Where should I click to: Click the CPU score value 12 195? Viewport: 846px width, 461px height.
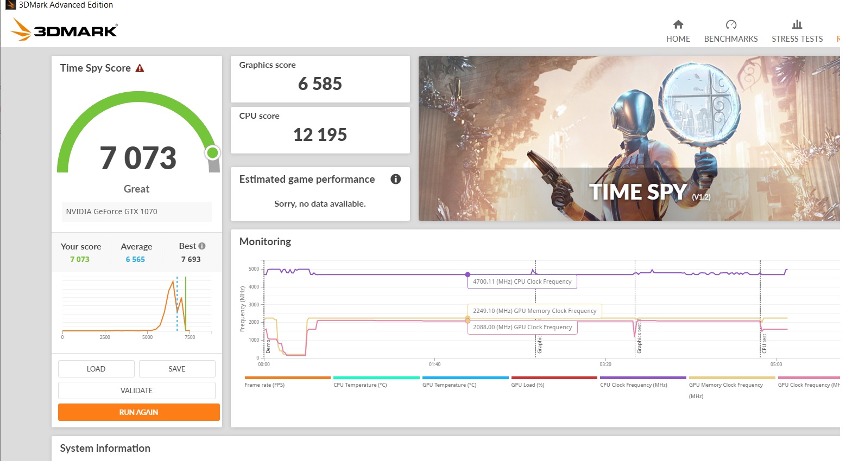pos(320,135)
